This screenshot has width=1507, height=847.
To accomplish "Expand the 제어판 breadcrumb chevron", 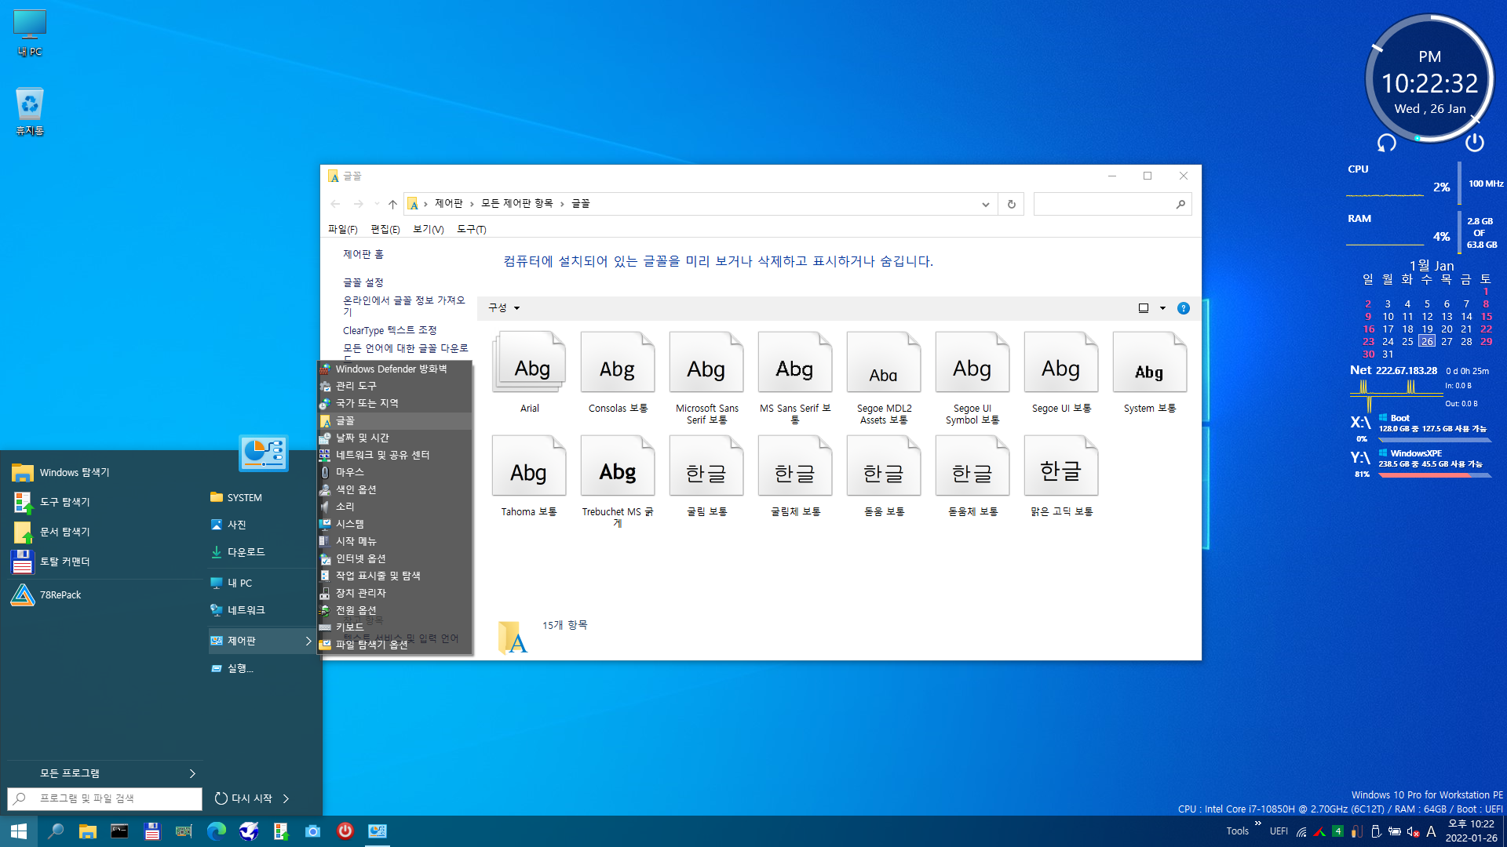I will [472, 204].
